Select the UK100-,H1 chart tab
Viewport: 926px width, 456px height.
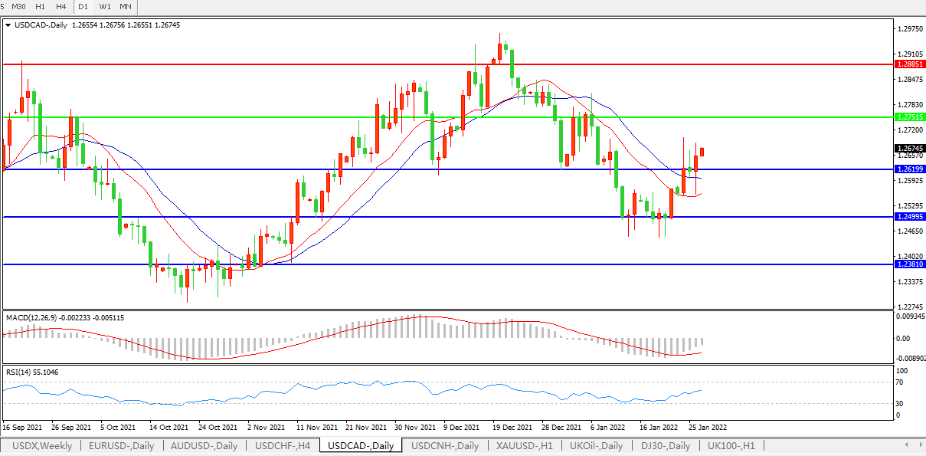tap(731, 446)
